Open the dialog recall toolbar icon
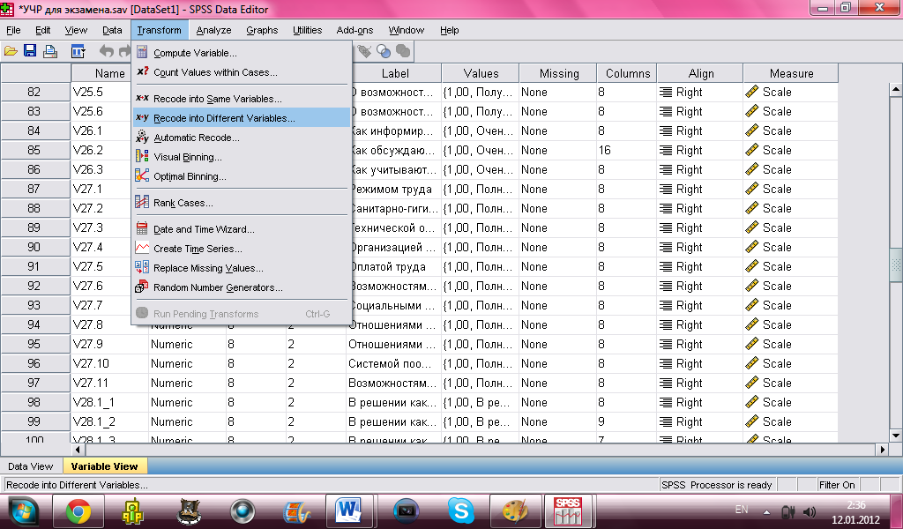 (x=78, y=51)
